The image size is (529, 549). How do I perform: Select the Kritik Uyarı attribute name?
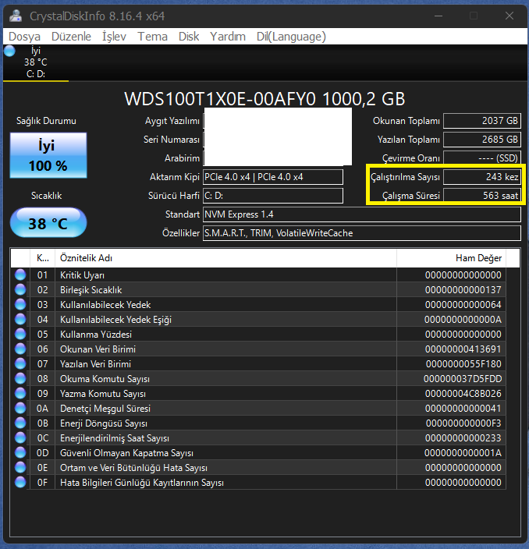[x=83, y=275]
